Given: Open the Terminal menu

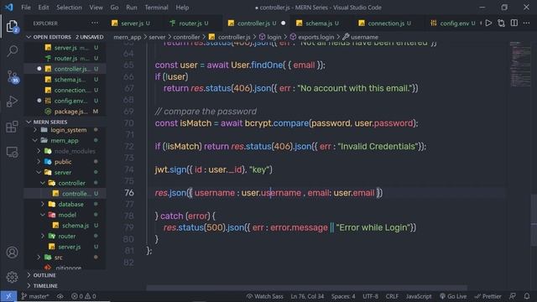Looking at the screenshot, I should pyautogui.click(x=156, y=8).
